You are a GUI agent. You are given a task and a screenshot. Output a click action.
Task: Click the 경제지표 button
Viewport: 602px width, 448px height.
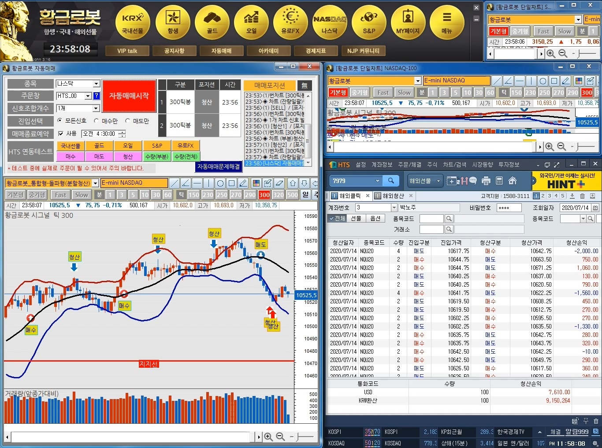pos(316,51)
